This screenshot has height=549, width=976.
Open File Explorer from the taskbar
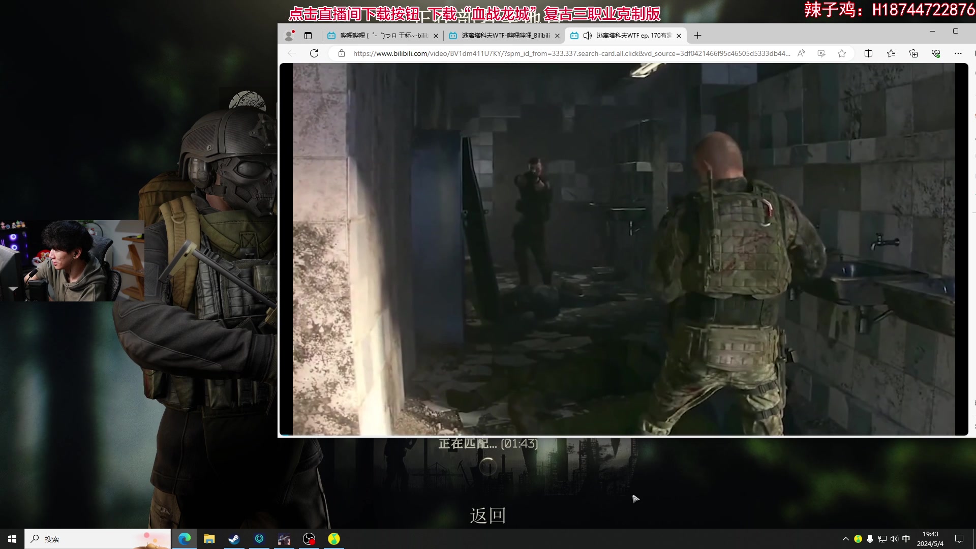[209, 539]
